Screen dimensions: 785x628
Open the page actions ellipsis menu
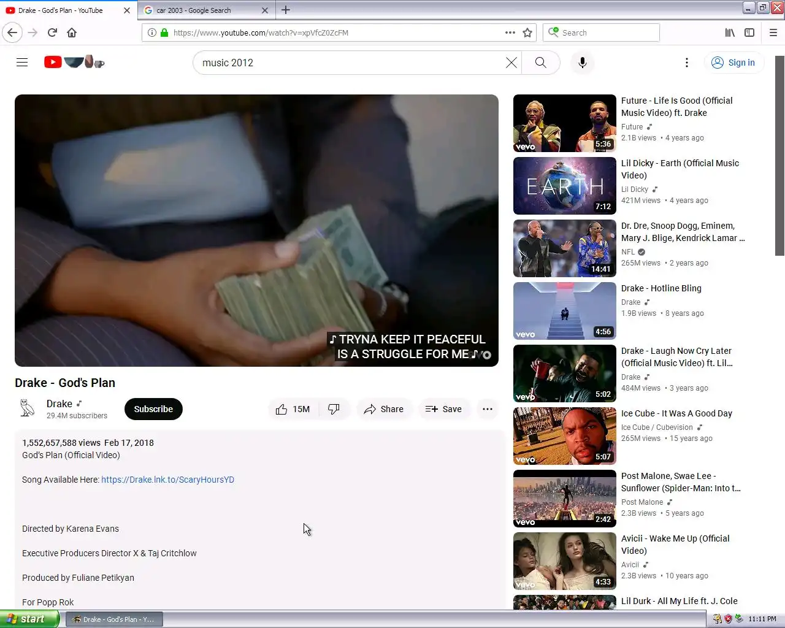coord(510,33)
